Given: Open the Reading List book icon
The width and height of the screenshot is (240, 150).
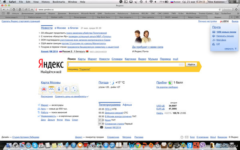Looking at the screenshot, I should tap(3, 14).
